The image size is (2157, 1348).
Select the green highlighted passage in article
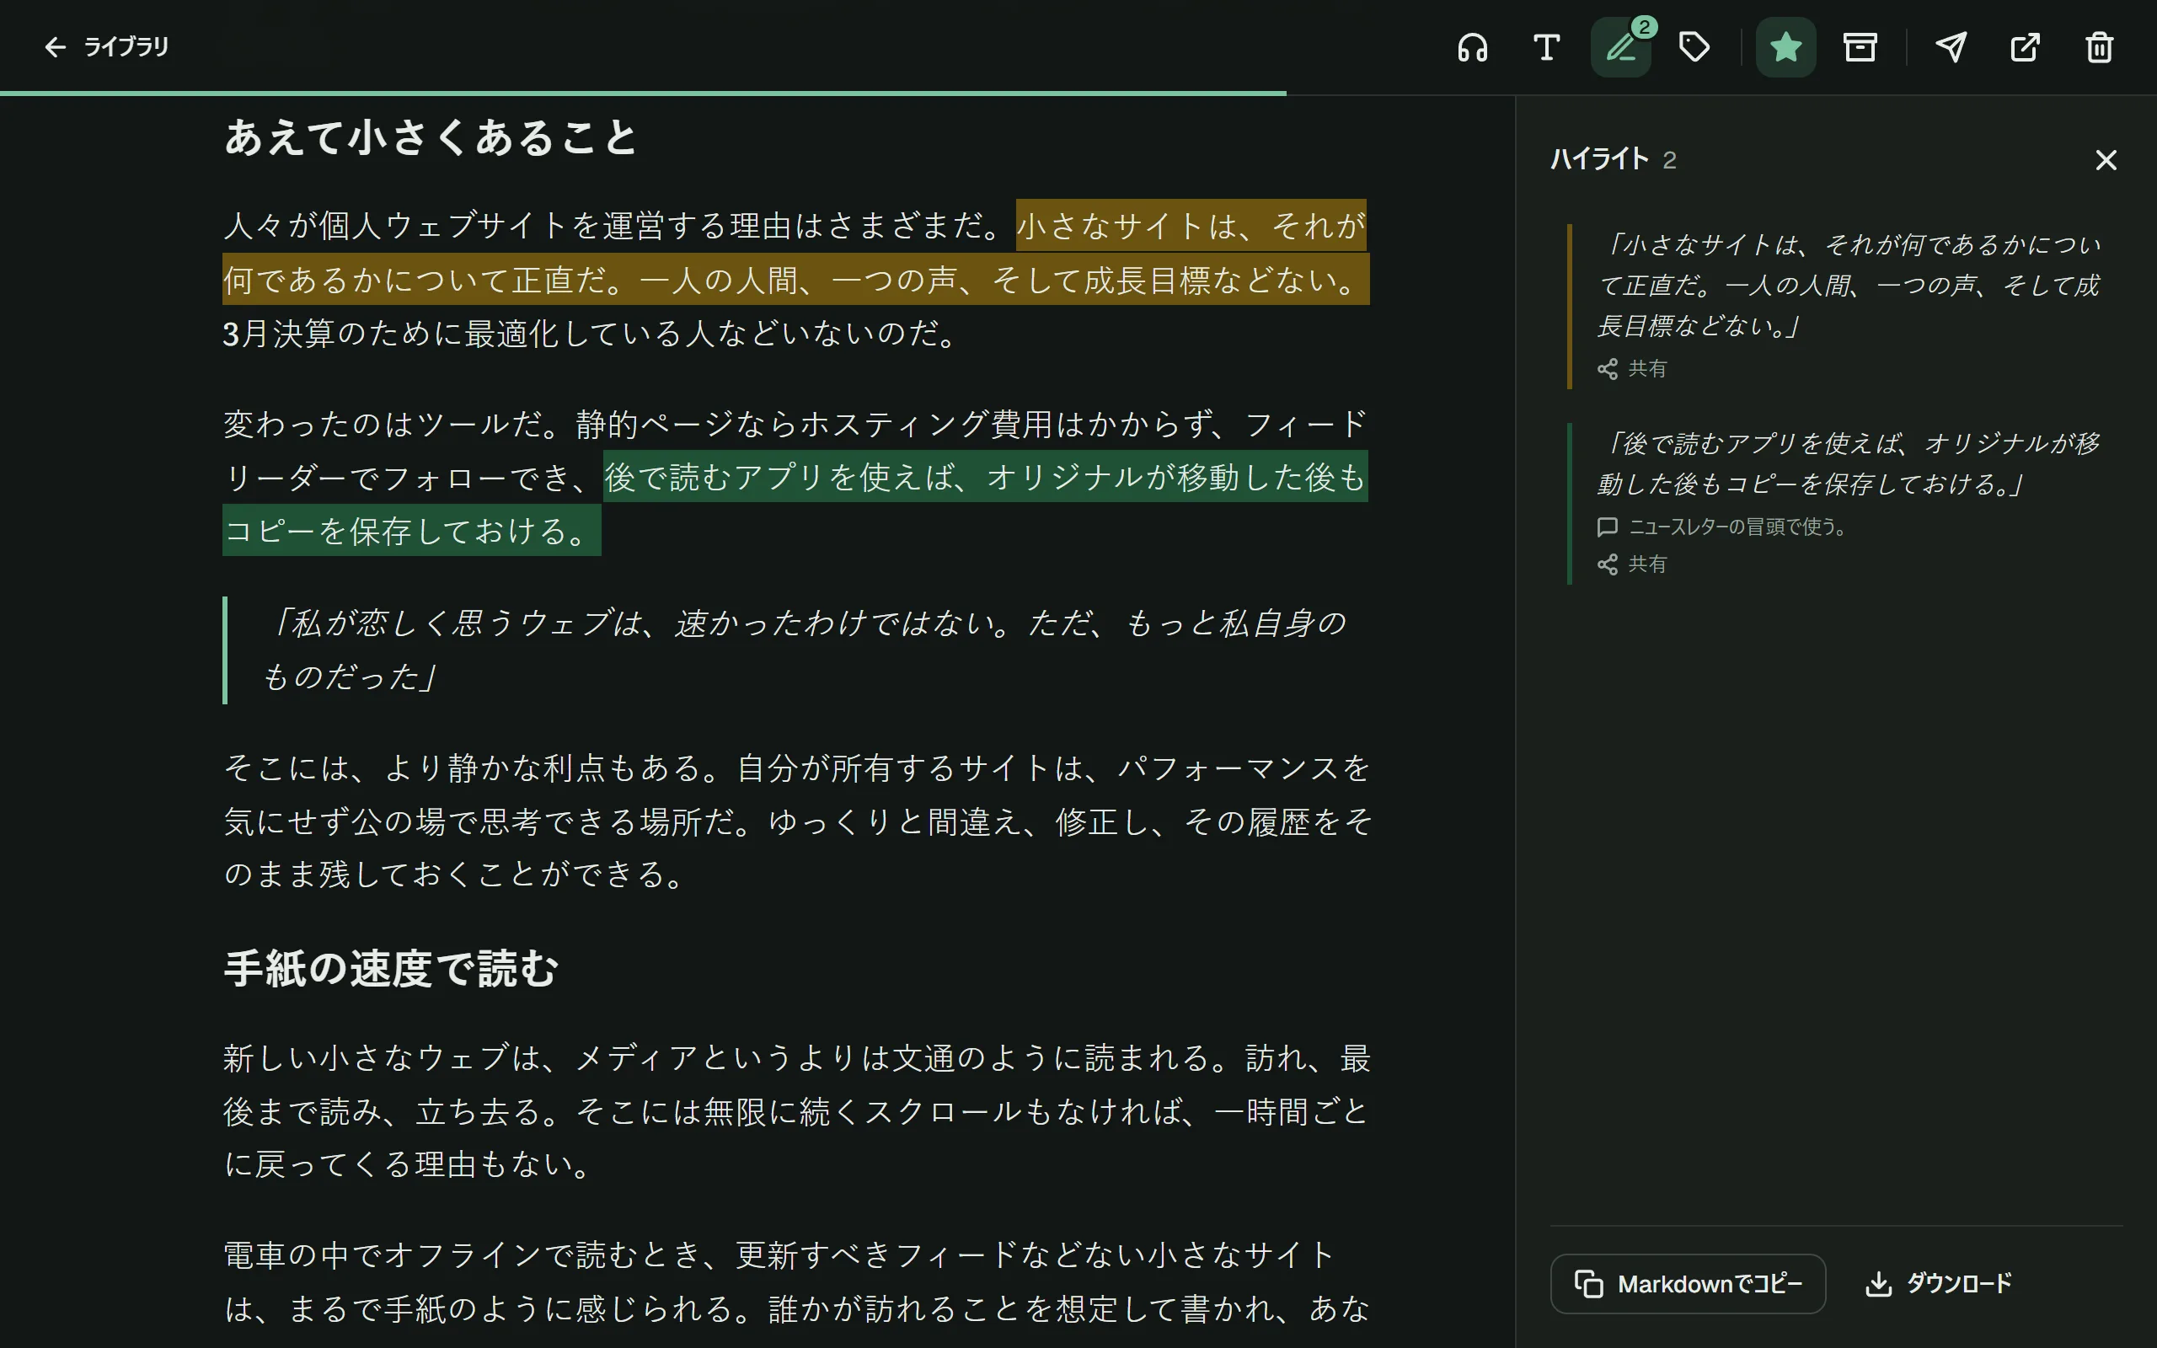796,504
